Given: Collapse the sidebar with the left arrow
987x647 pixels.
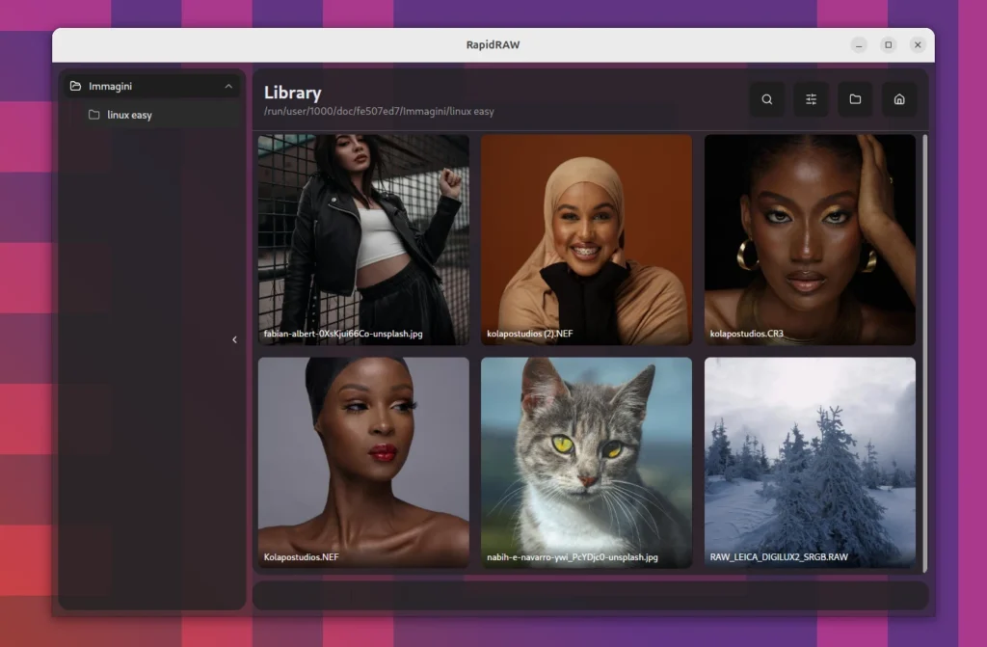Looking at the screenshot, I should 234,339.
